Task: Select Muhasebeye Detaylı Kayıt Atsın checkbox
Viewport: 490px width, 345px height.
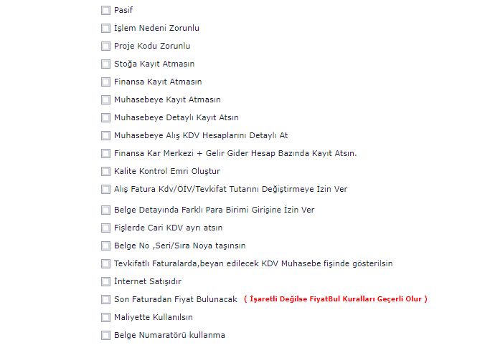Action: 106,118
